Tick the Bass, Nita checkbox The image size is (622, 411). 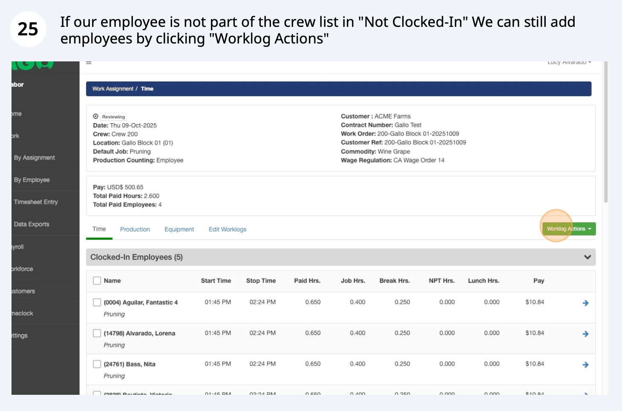(x=97, y=364)
